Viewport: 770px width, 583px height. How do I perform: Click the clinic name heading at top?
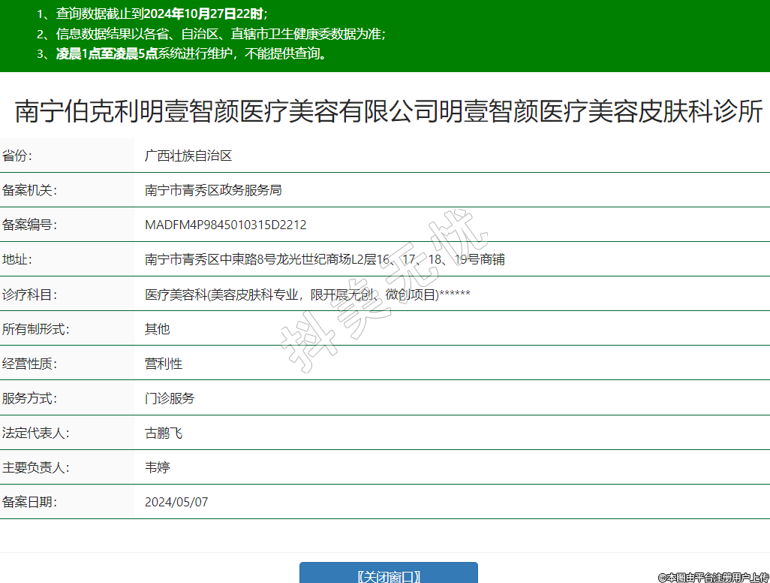[x=389, y=111]
